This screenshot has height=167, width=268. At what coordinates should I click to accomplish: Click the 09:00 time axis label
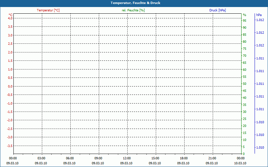coord(98,158)
